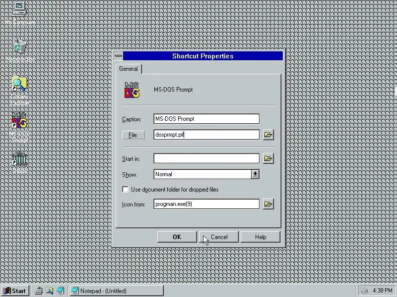
Task: Click the MS-DOS icon in Shortcut Properties
Action: (132, 90)
